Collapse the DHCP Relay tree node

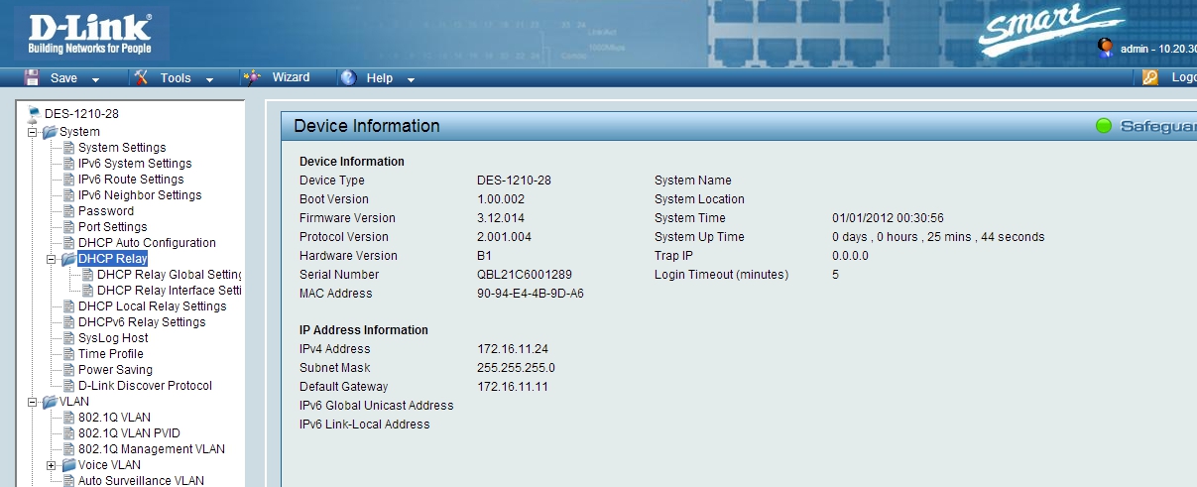click(52, 258)
